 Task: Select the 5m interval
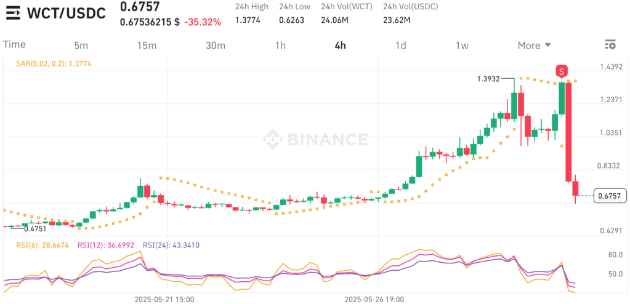click(81, 46)
